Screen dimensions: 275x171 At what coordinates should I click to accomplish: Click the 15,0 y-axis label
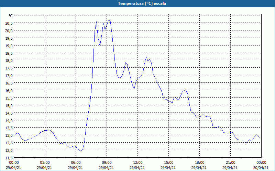click(9, 106)
